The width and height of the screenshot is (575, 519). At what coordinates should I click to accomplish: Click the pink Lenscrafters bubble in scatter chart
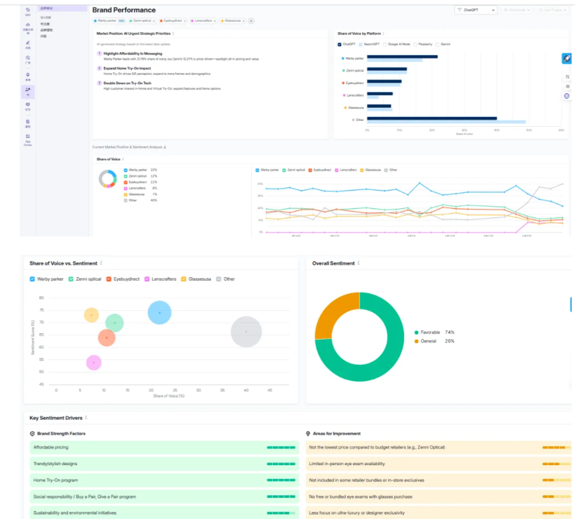coord(93,363)
